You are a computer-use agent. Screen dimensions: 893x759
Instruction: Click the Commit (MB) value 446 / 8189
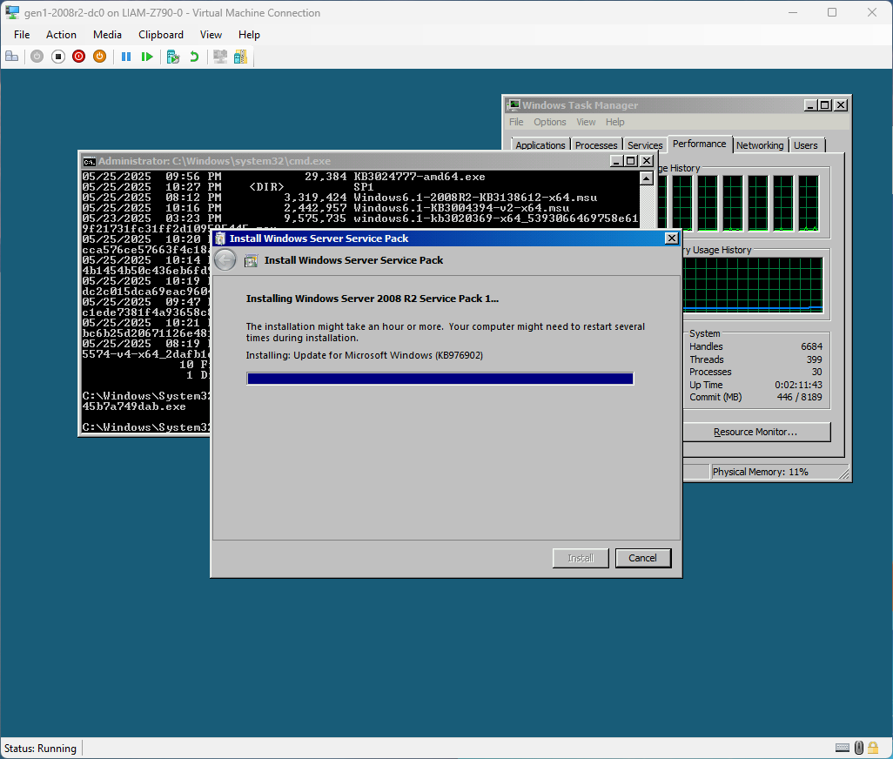click(800, 398)
